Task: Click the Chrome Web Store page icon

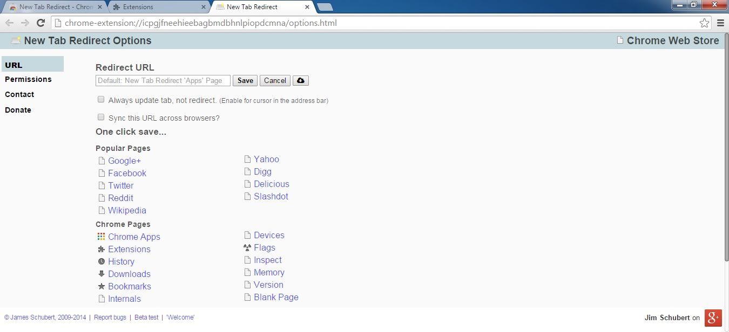Action: pos(620,40)
